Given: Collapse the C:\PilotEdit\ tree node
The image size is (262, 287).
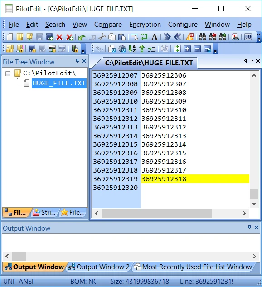Looking at the screenshot, I should coord(8,74).
